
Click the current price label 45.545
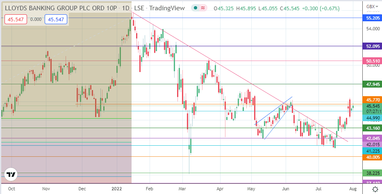pos(372,106)
